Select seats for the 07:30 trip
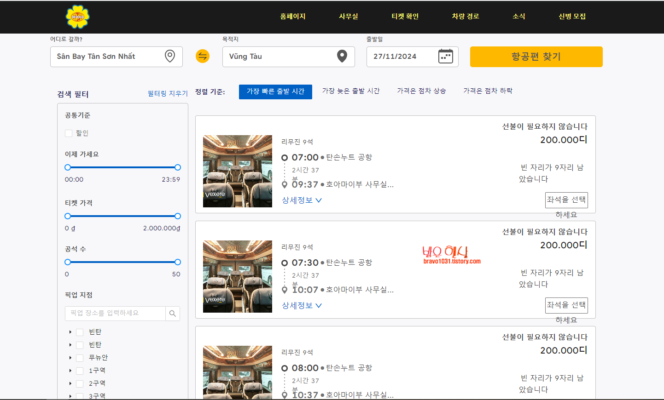Screen dimensions: 664x400 [x=566, y=305]
